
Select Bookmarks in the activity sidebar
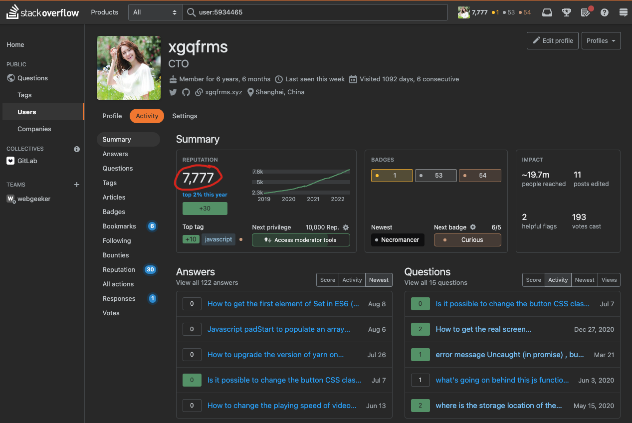coord(119,226)
